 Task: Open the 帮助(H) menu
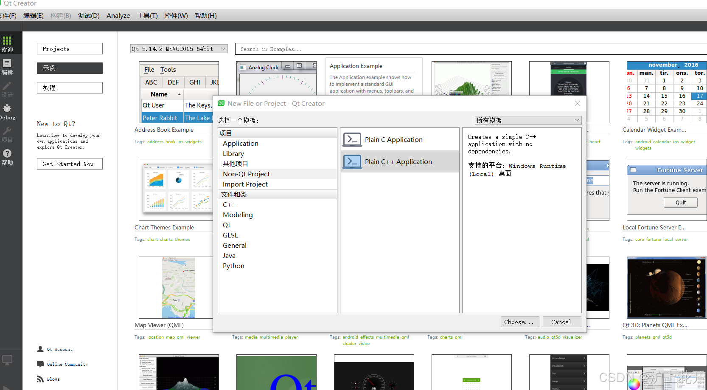tap(206, 16)
